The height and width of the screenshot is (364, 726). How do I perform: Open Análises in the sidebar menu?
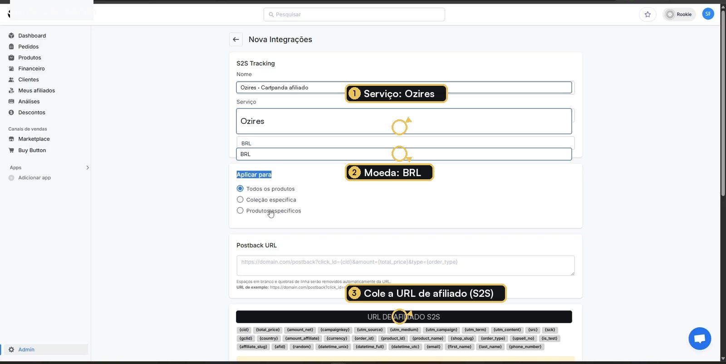pyautogui.click(x=29, y=102)
